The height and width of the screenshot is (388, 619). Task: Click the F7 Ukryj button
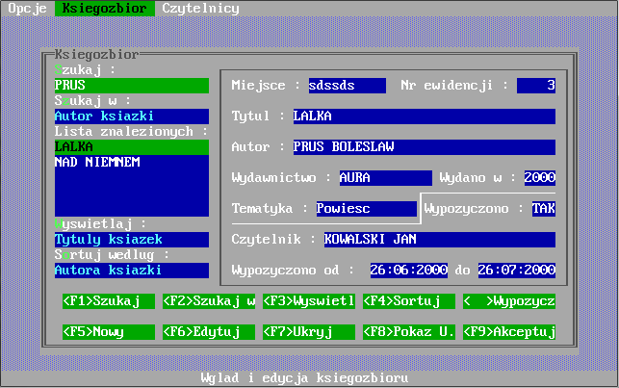tap(309, 332)
